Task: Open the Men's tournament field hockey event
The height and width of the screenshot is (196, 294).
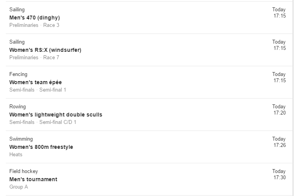Action: (x=149, y=179)
